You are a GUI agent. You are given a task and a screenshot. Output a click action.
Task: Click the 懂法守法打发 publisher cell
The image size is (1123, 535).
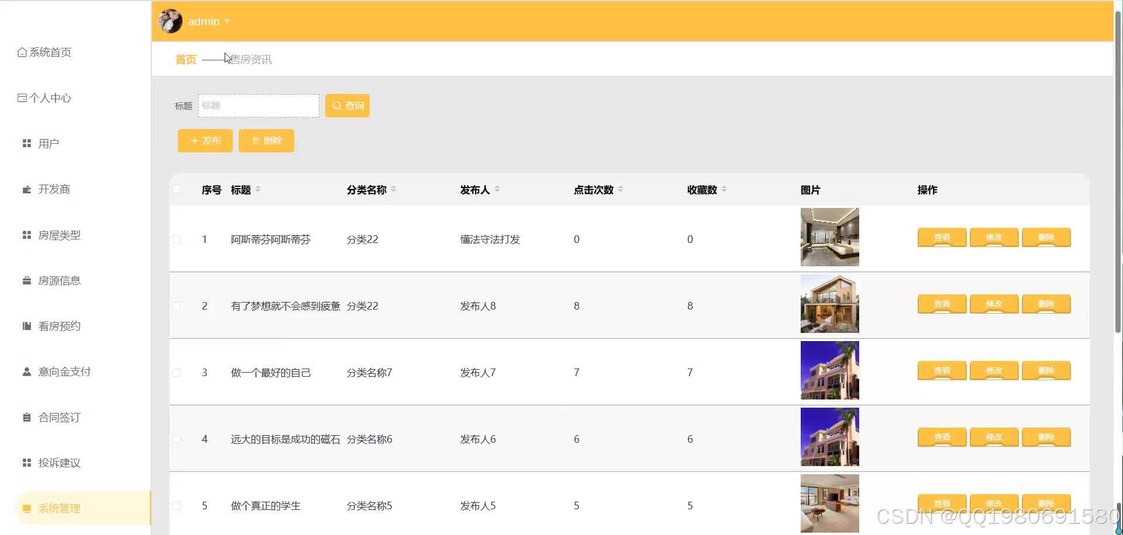click(490, 239)
